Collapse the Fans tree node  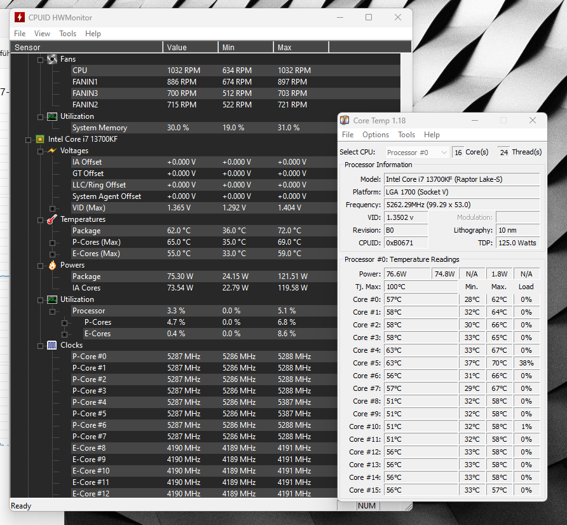pyautogui.click(x=40, y=60)
